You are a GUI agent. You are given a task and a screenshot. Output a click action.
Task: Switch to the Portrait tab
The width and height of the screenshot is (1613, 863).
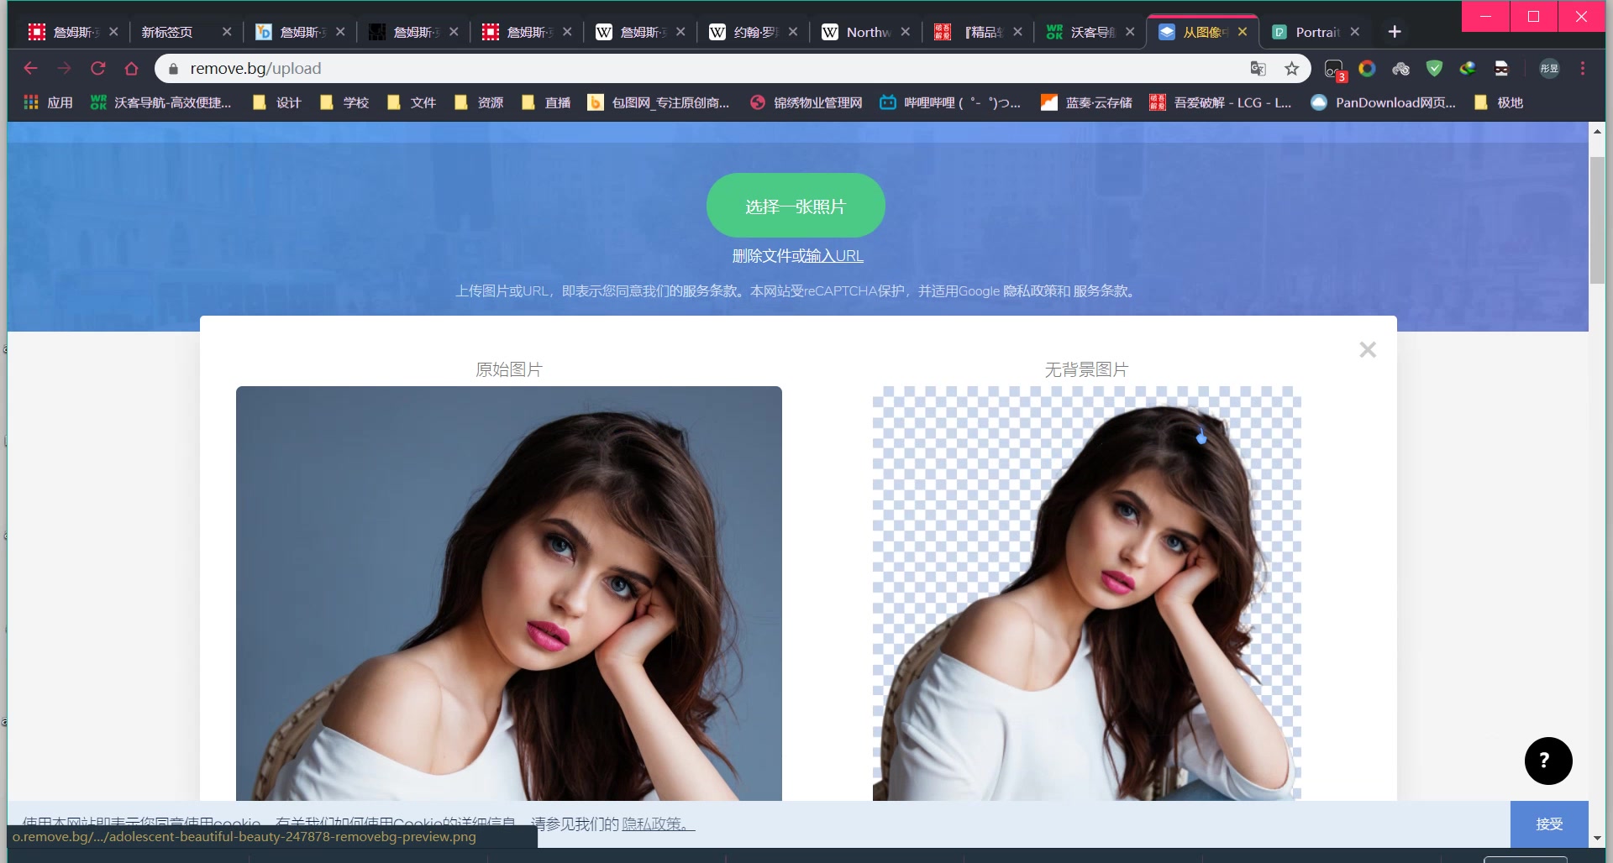(1317, 32)
